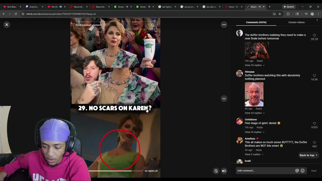Reload the TikTok page

click(16, 14)
